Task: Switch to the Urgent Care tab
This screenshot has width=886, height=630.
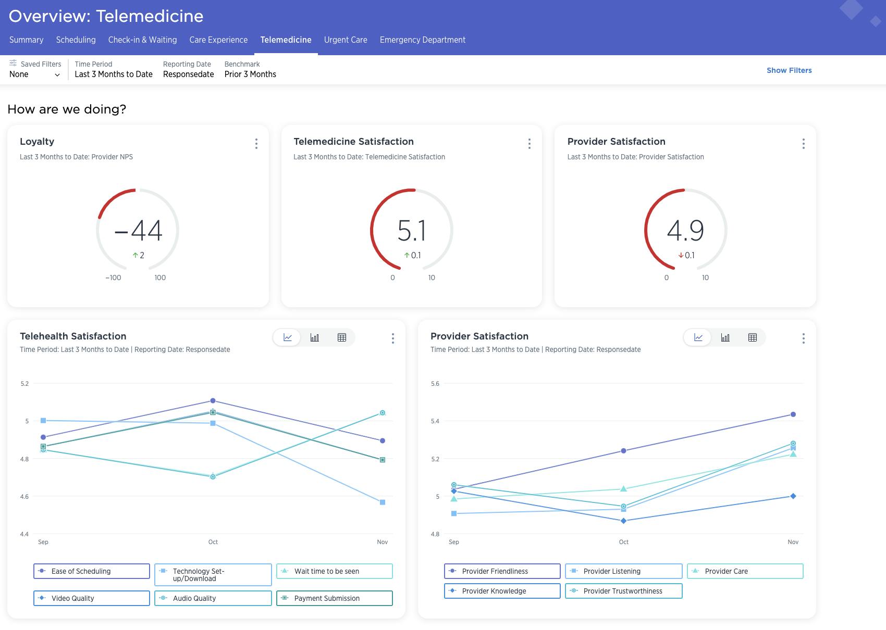Action: tap(346, 40)
